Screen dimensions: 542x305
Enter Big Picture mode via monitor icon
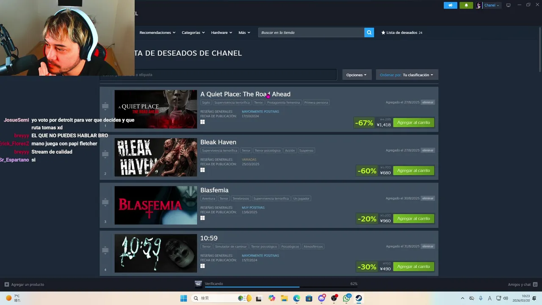click(509, 5)
